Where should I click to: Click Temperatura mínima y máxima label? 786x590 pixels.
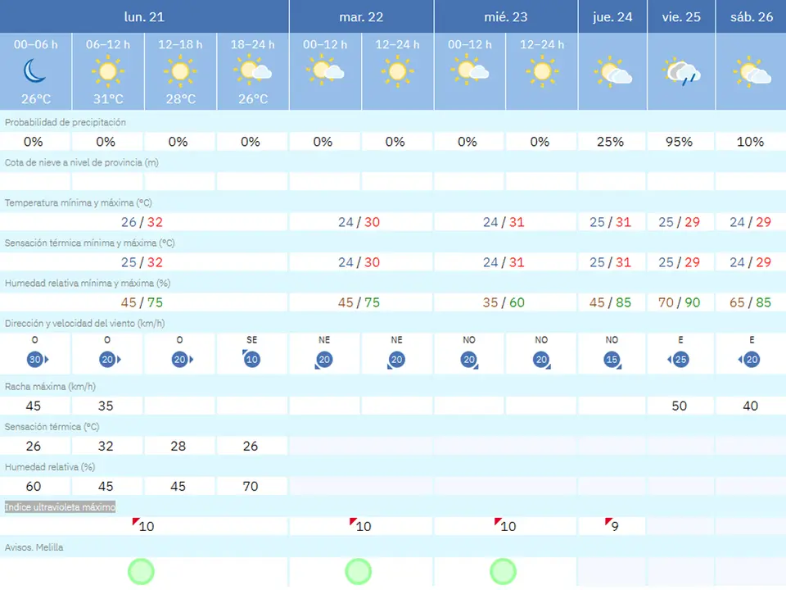tap(79, 202)
